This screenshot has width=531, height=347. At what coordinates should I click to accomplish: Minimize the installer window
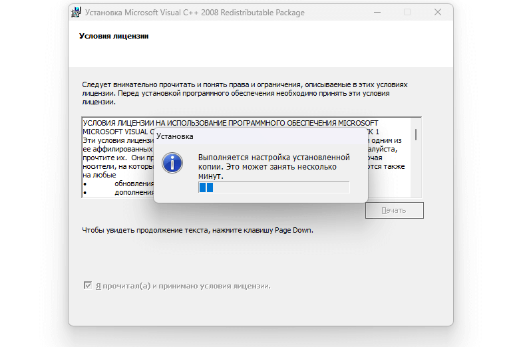[377, 12]
